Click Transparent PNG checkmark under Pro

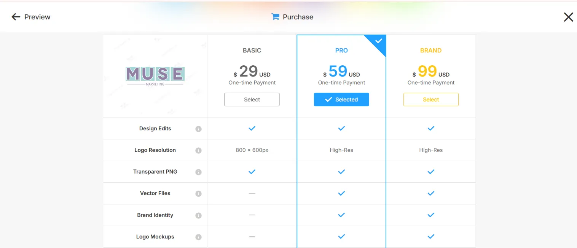click(x=341, y=172)
